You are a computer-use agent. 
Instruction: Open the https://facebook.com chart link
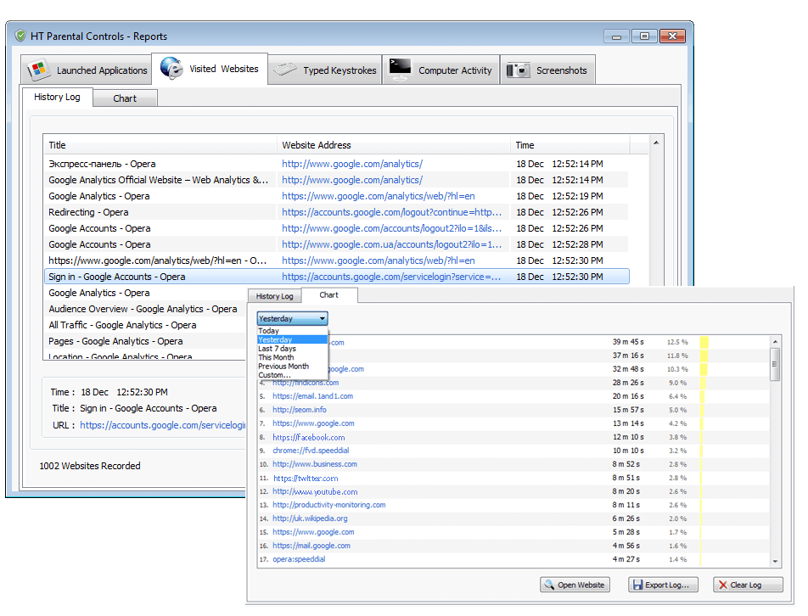[309, 437]
